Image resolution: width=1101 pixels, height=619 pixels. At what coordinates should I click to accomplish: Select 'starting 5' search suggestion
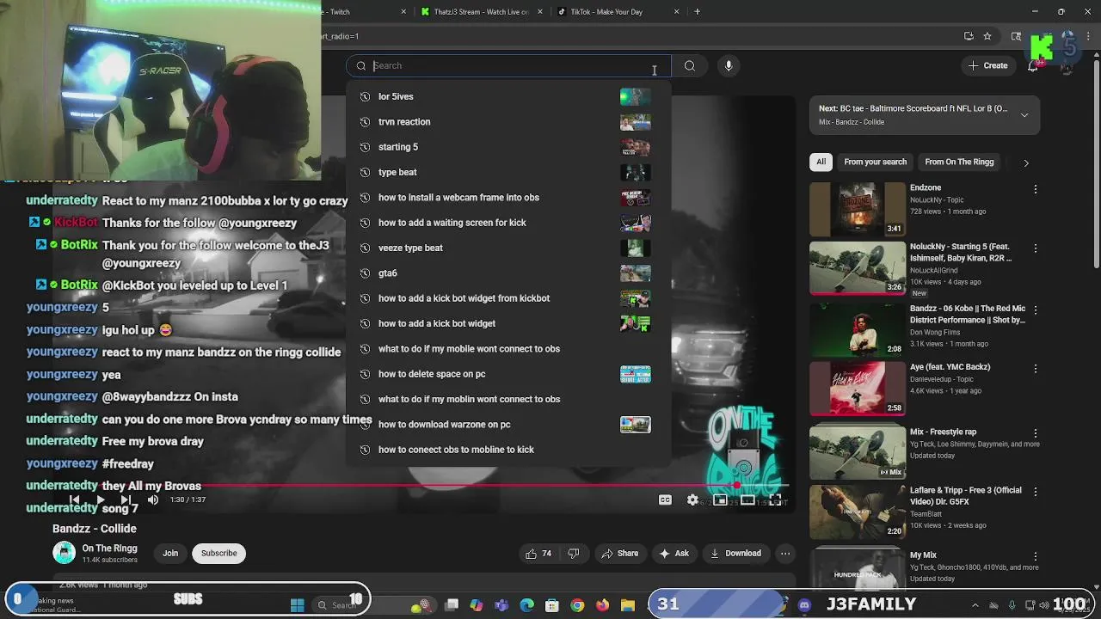tap(508, 147)
